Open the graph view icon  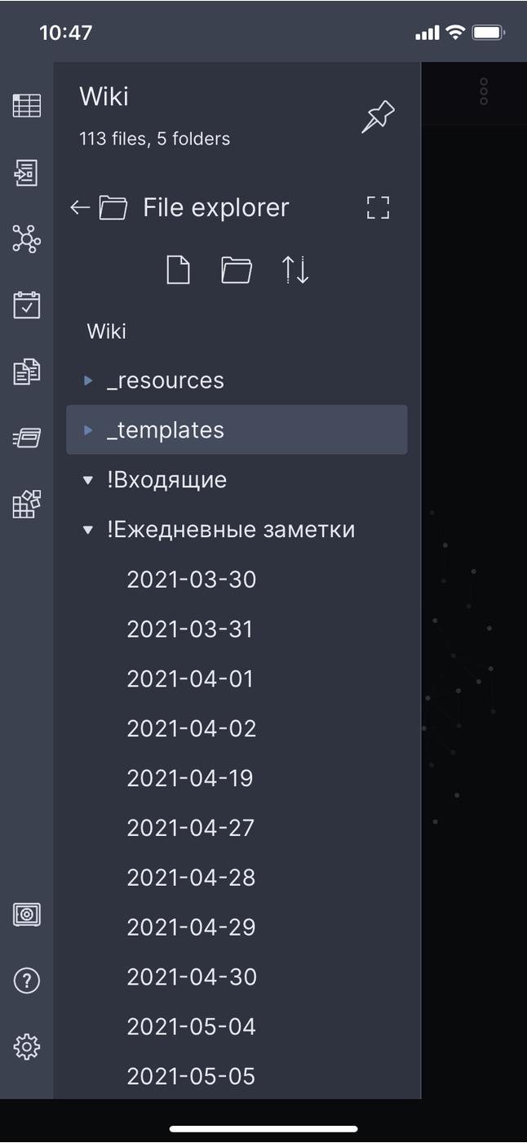(27, 239)
